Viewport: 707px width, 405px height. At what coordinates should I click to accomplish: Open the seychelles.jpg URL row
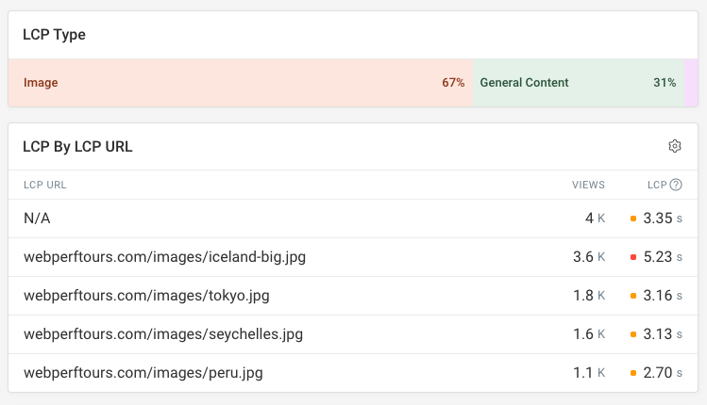(163, 334)
